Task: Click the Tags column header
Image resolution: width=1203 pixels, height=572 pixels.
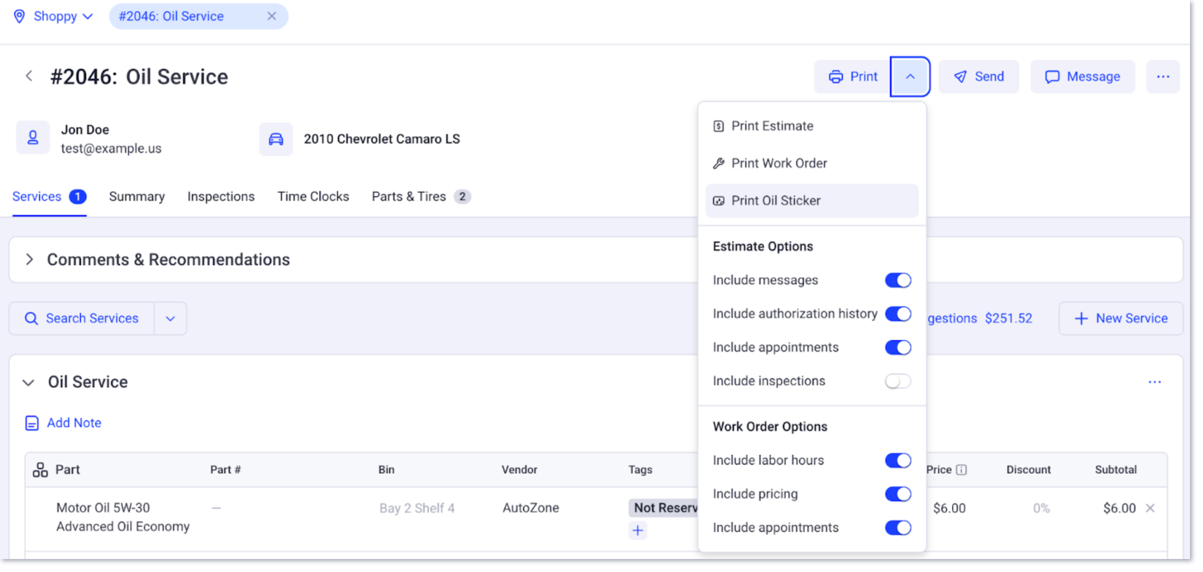Action: [641, 470]
